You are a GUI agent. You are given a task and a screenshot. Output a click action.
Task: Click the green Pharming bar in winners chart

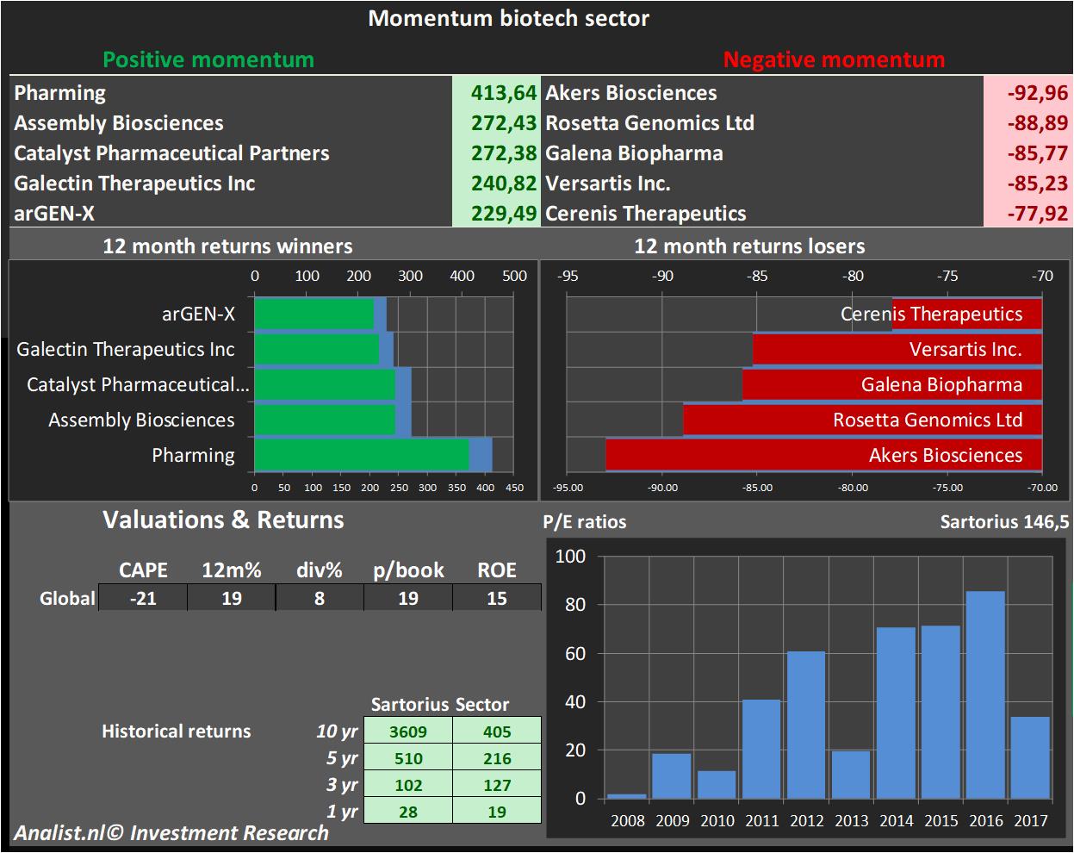pos(362,455)
